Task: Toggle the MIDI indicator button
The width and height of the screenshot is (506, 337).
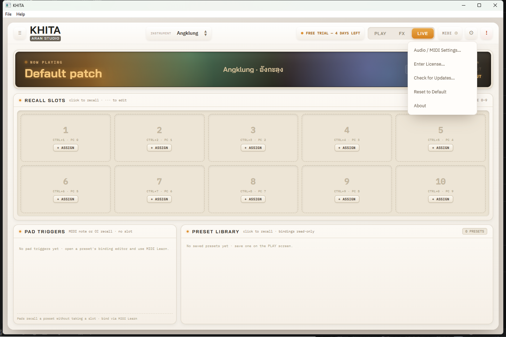Action: tap(450, 33)
